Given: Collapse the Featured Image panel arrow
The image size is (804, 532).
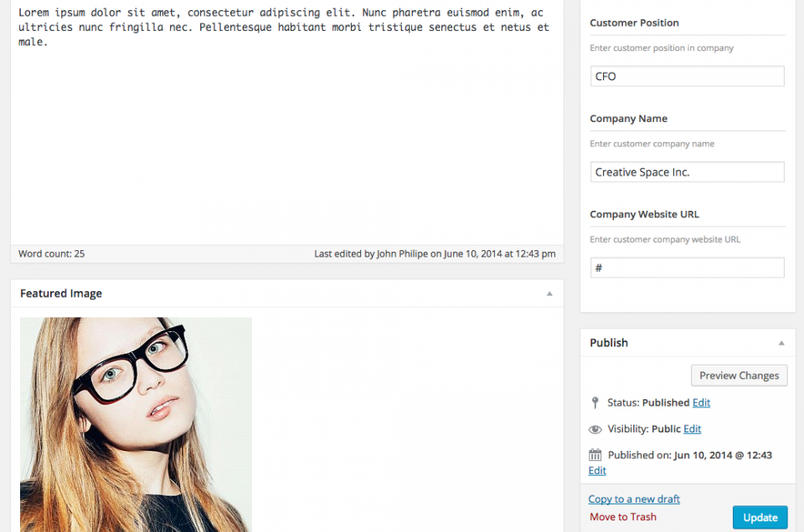Looking at the screenshot, I should [549, 294].
